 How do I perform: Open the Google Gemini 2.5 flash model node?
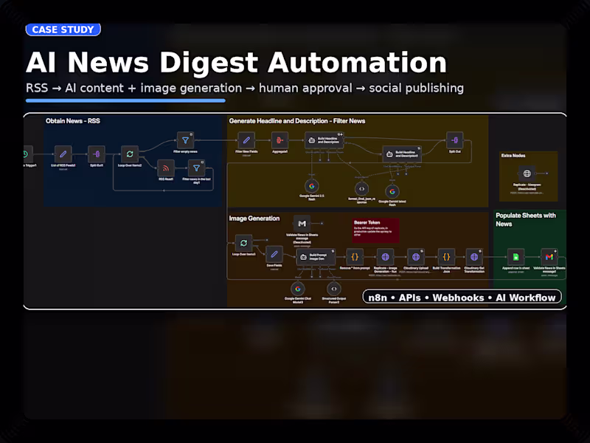point(311,186)
